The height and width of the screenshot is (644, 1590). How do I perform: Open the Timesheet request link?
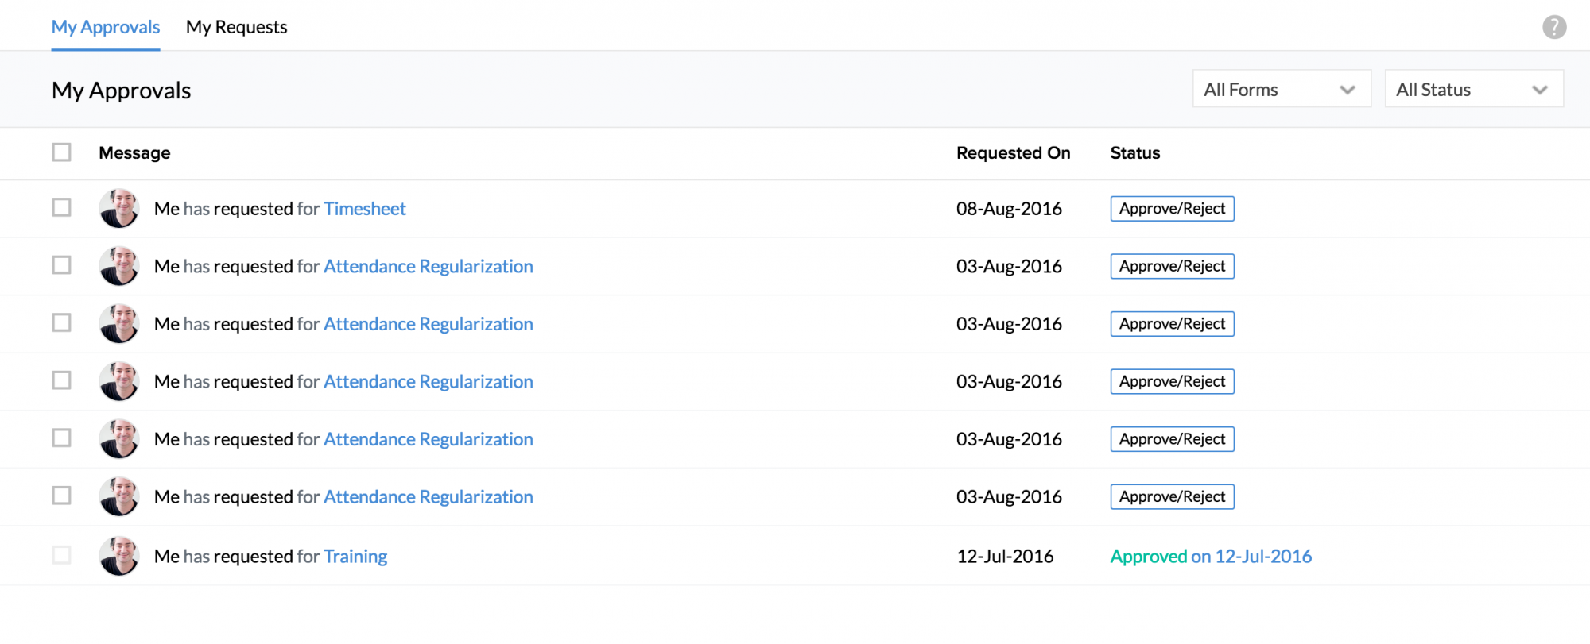pyautogui.click(x=364, y=209)
